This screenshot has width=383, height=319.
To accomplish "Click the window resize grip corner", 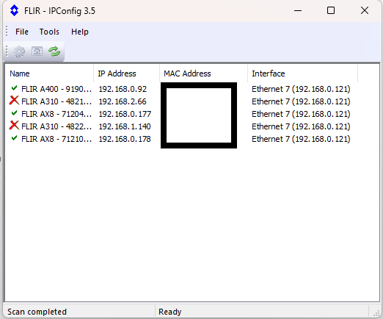I will coord(376,313).
